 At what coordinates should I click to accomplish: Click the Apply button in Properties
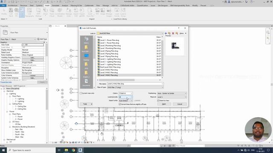(x=42, y=82)
